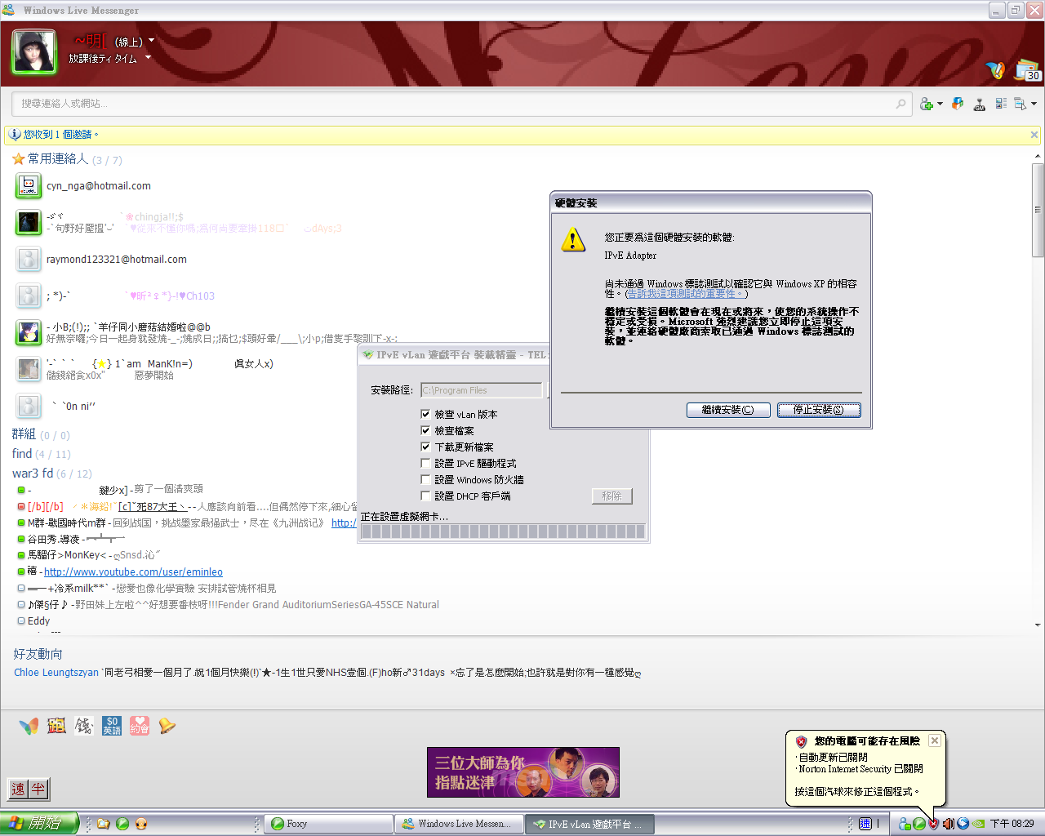Click the 繼續安裝(C) button

728,410
